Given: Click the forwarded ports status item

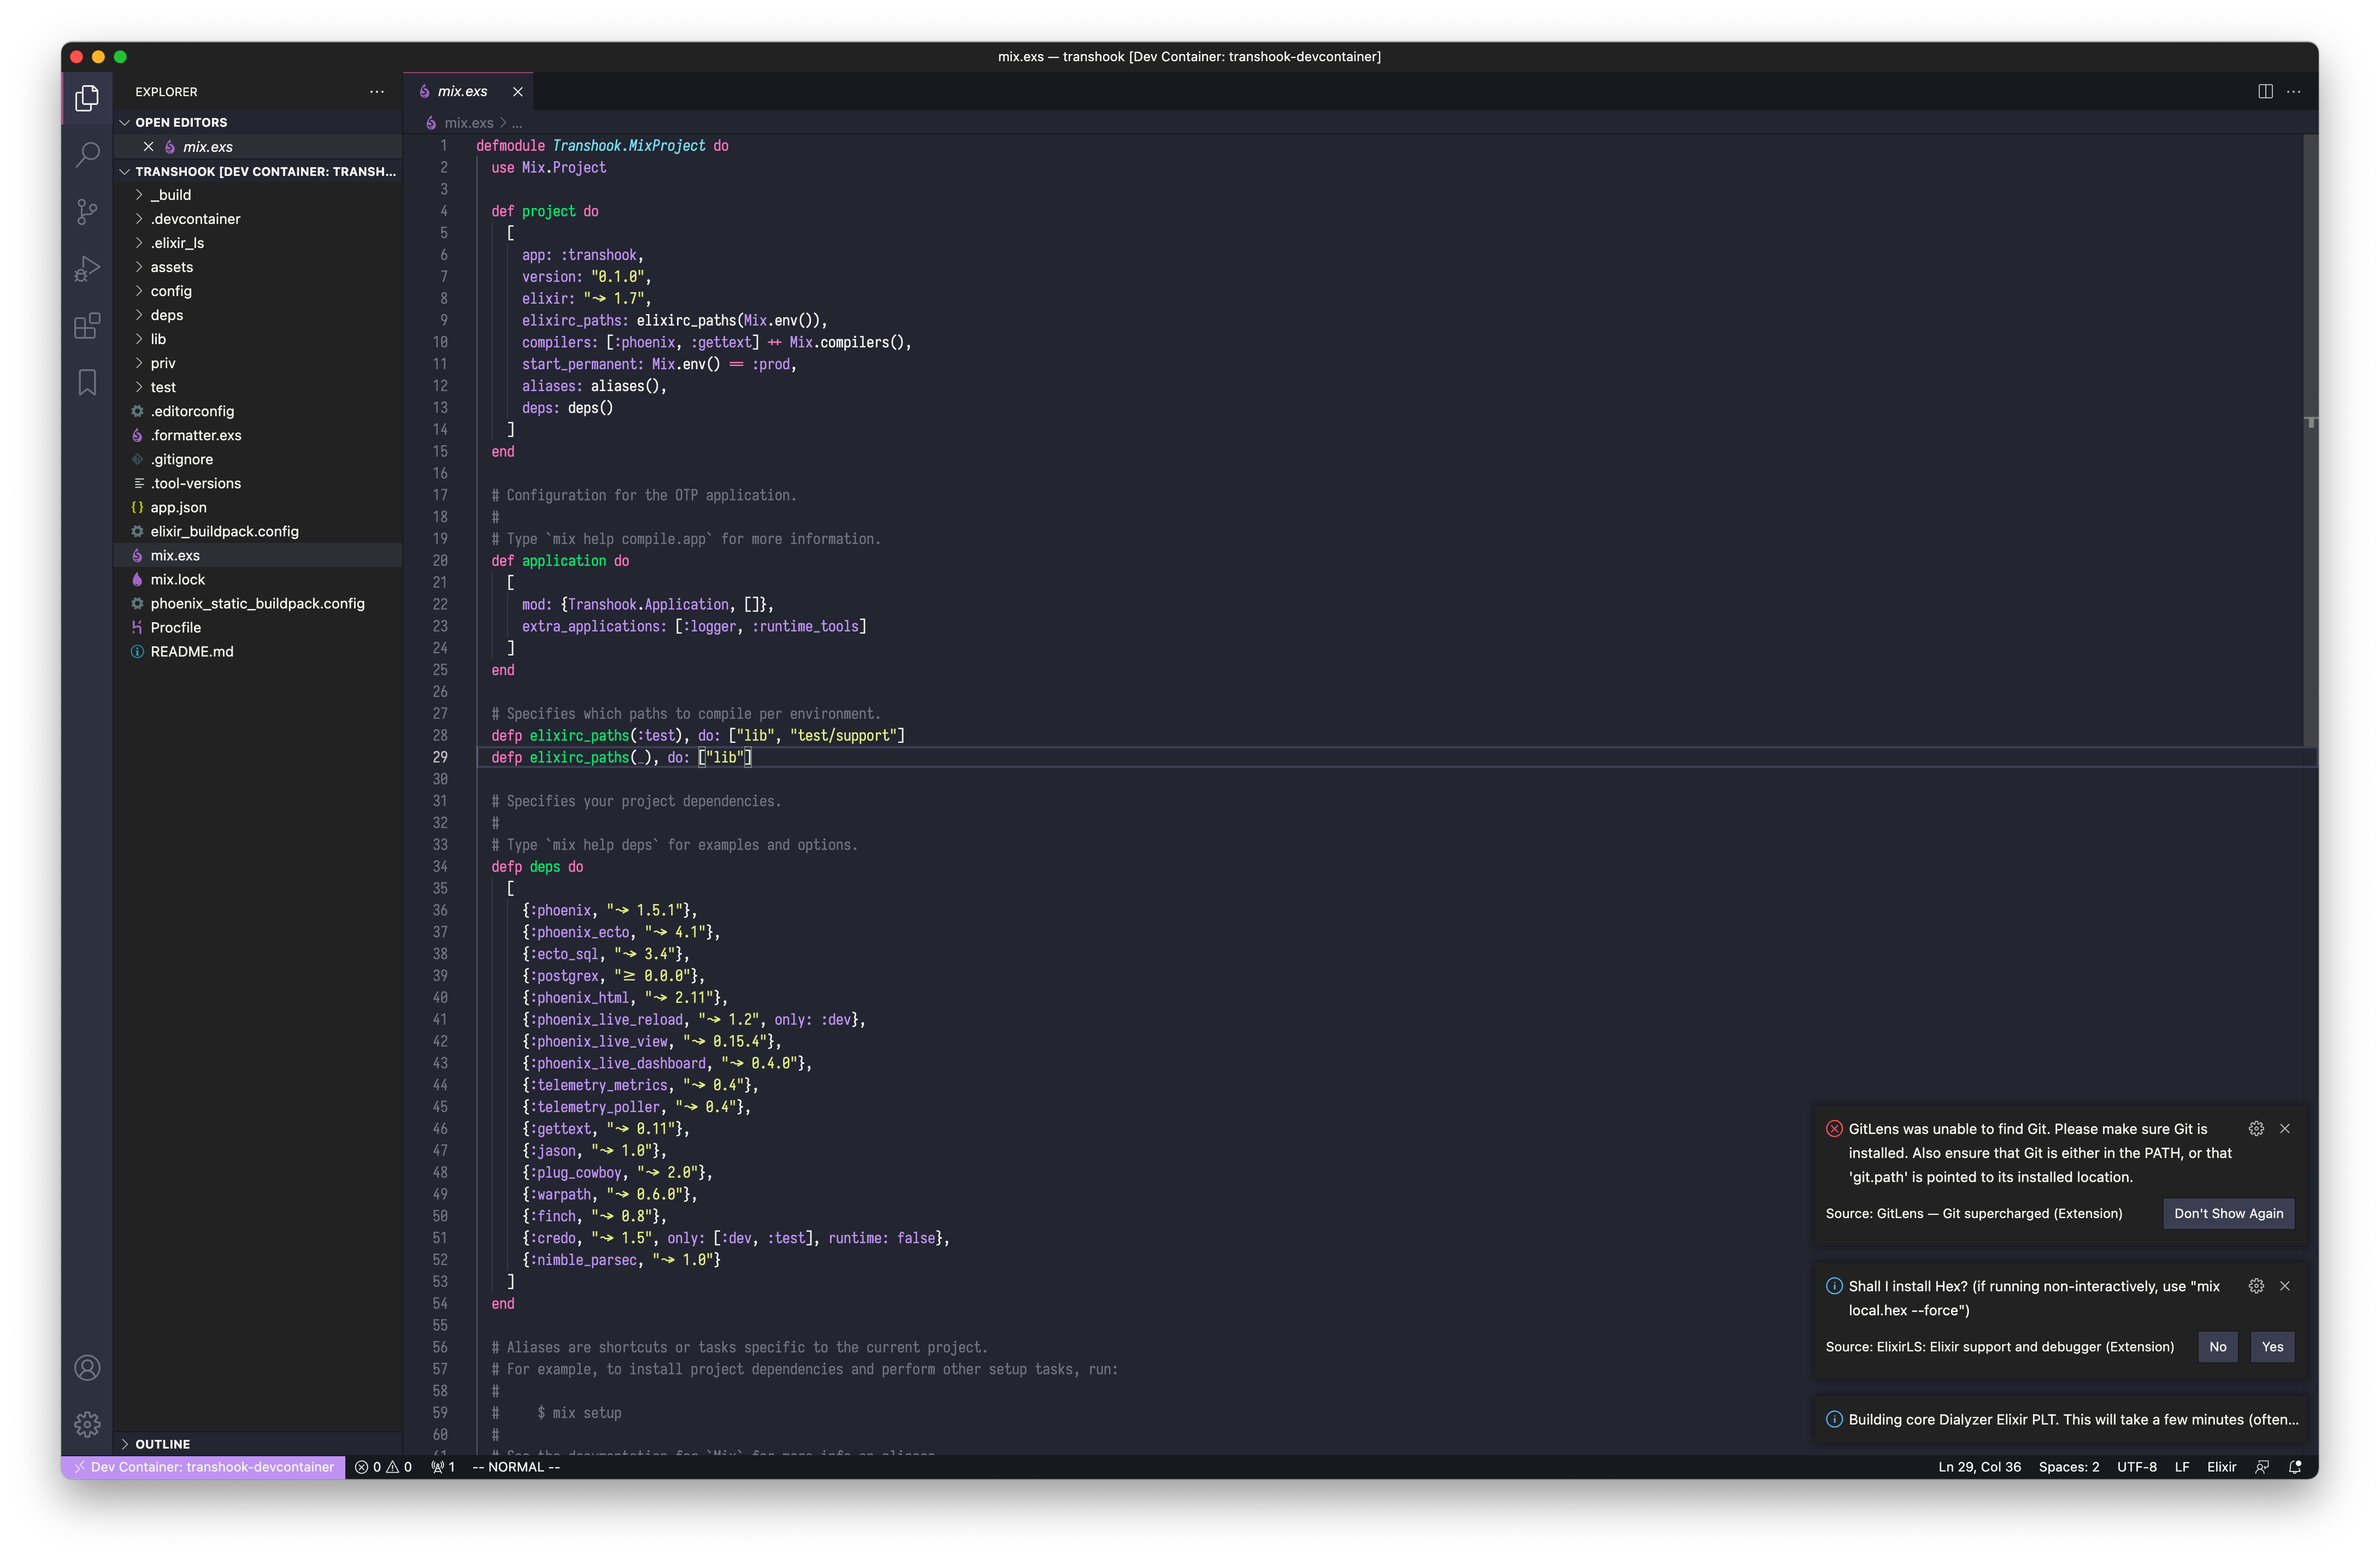Looking at the screenshot, I should pos(443,1467).
